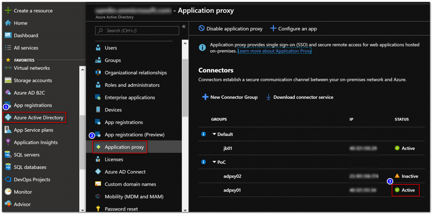Click the Storage accounts icon
This screenshot has width=432, height=214.
point(8,80)
